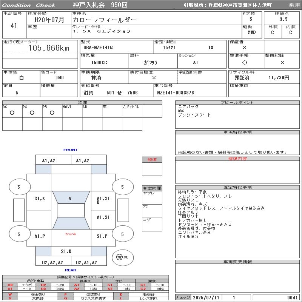Click the circled 有 in the oval
The image size is (302, 302).
pos(119,257)
